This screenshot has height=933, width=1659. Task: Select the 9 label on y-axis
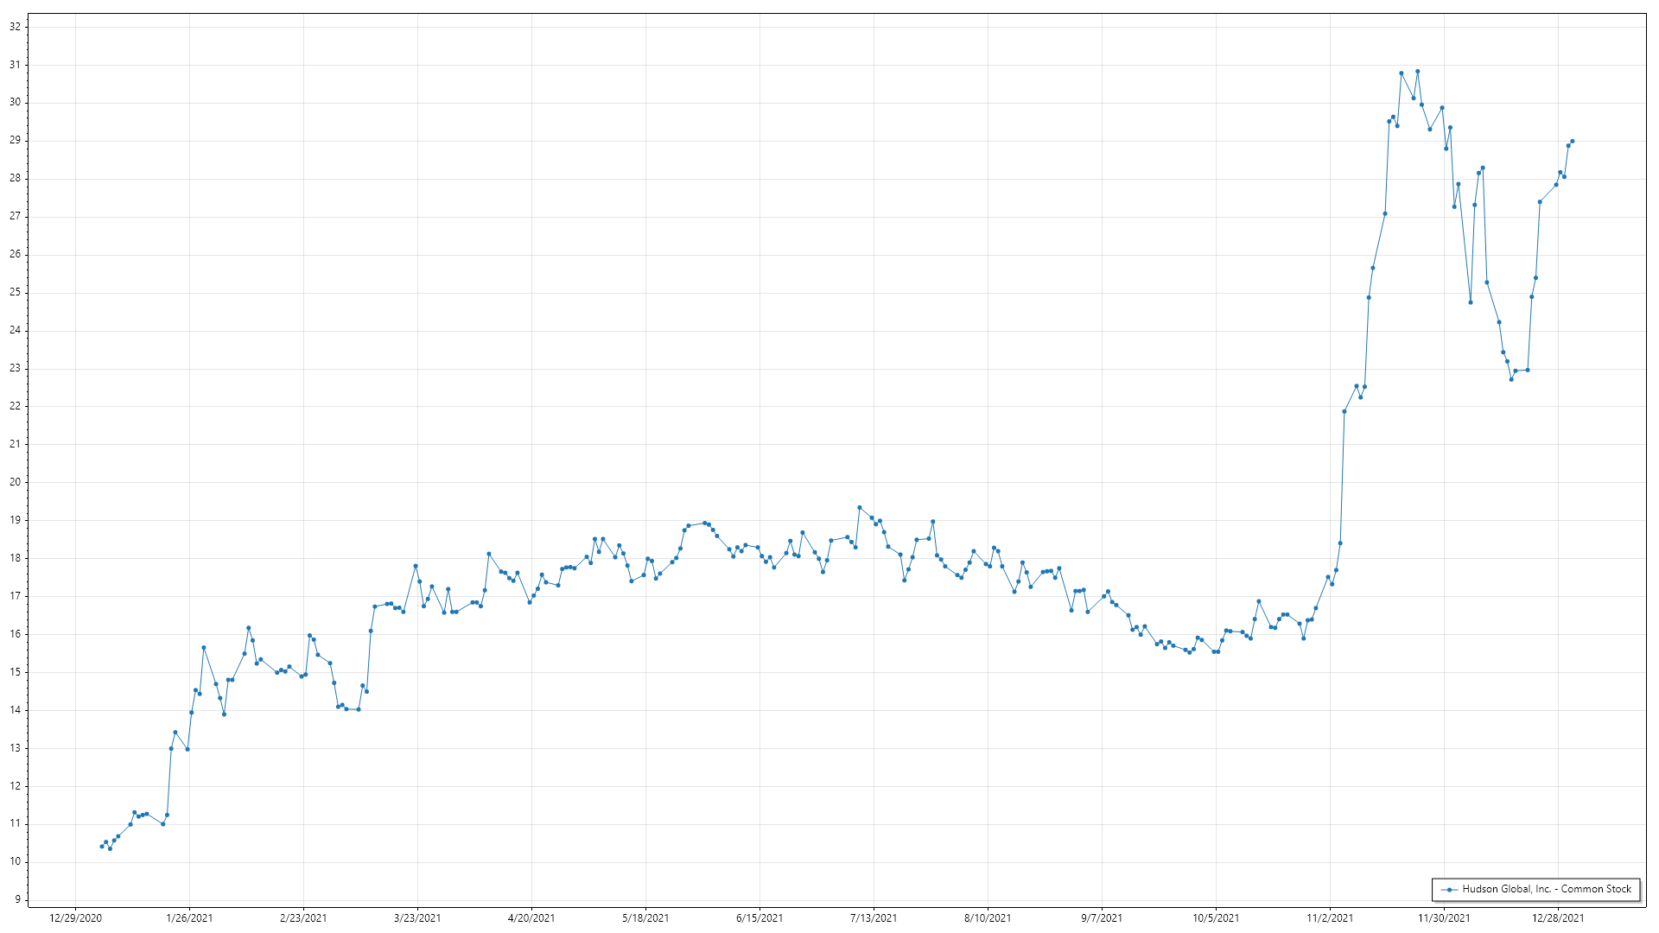coord(17,899)
